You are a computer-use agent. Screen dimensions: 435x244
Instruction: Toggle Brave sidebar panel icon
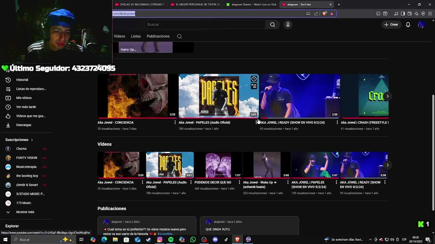[x=403, y=14]
